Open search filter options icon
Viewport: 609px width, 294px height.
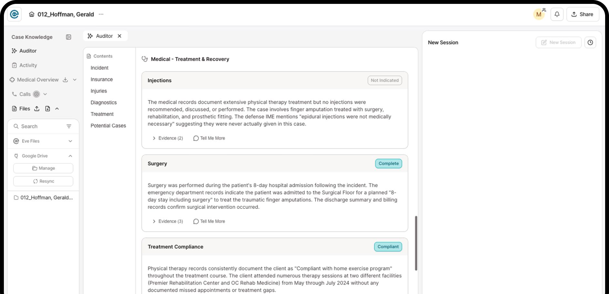pyautogui.click(x=69, y=126)
